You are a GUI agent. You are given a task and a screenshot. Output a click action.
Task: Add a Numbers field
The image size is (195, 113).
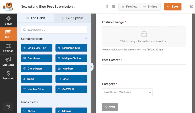coord(71,69)
